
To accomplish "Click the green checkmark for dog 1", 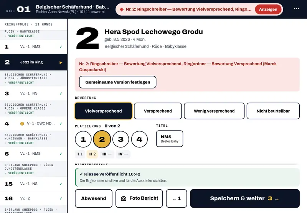I will 61,47.
